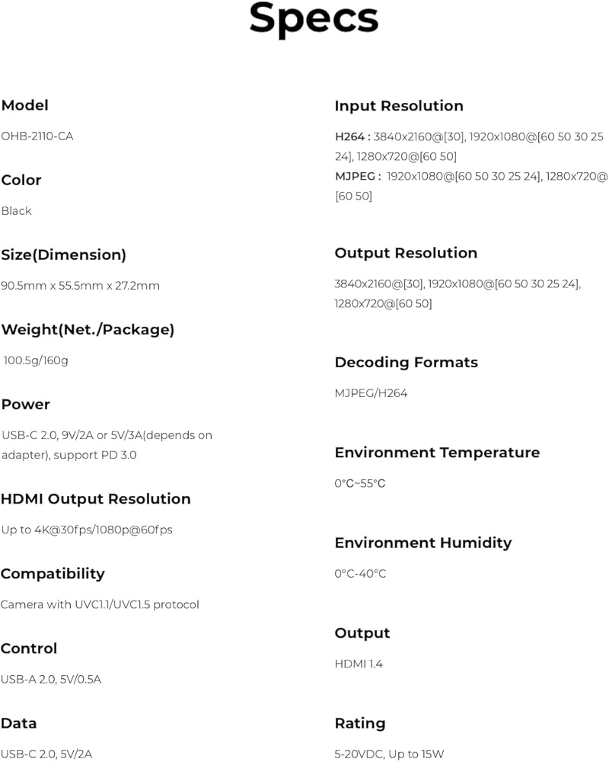Viewport: 609px width, 762px height.
Task: Click the 90.5mm x 55.5mm dimensions text
Action: coord(80,285)
